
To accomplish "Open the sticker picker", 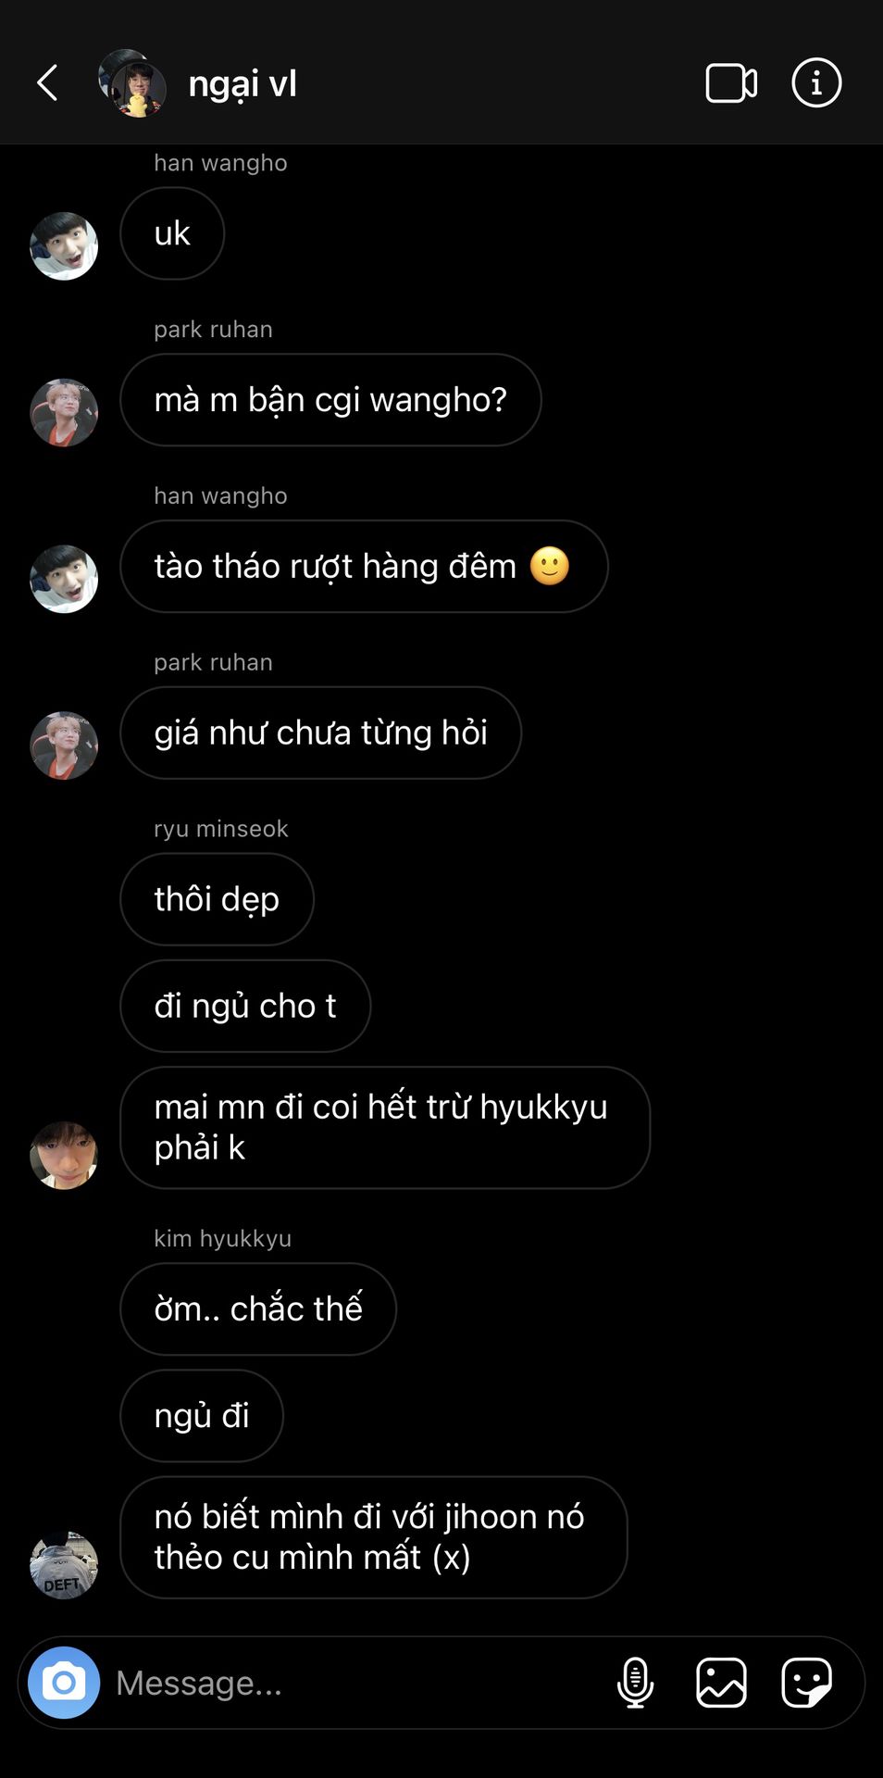I will [x=806, y=1682].
